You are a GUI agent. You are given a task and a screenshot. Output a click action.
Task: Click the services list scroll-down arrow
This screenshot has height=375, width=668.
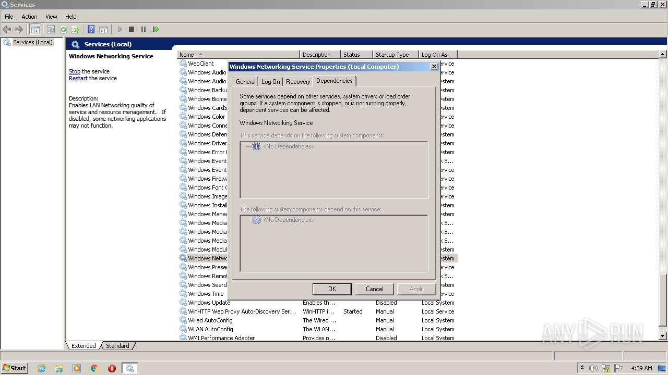pos(663,336)
